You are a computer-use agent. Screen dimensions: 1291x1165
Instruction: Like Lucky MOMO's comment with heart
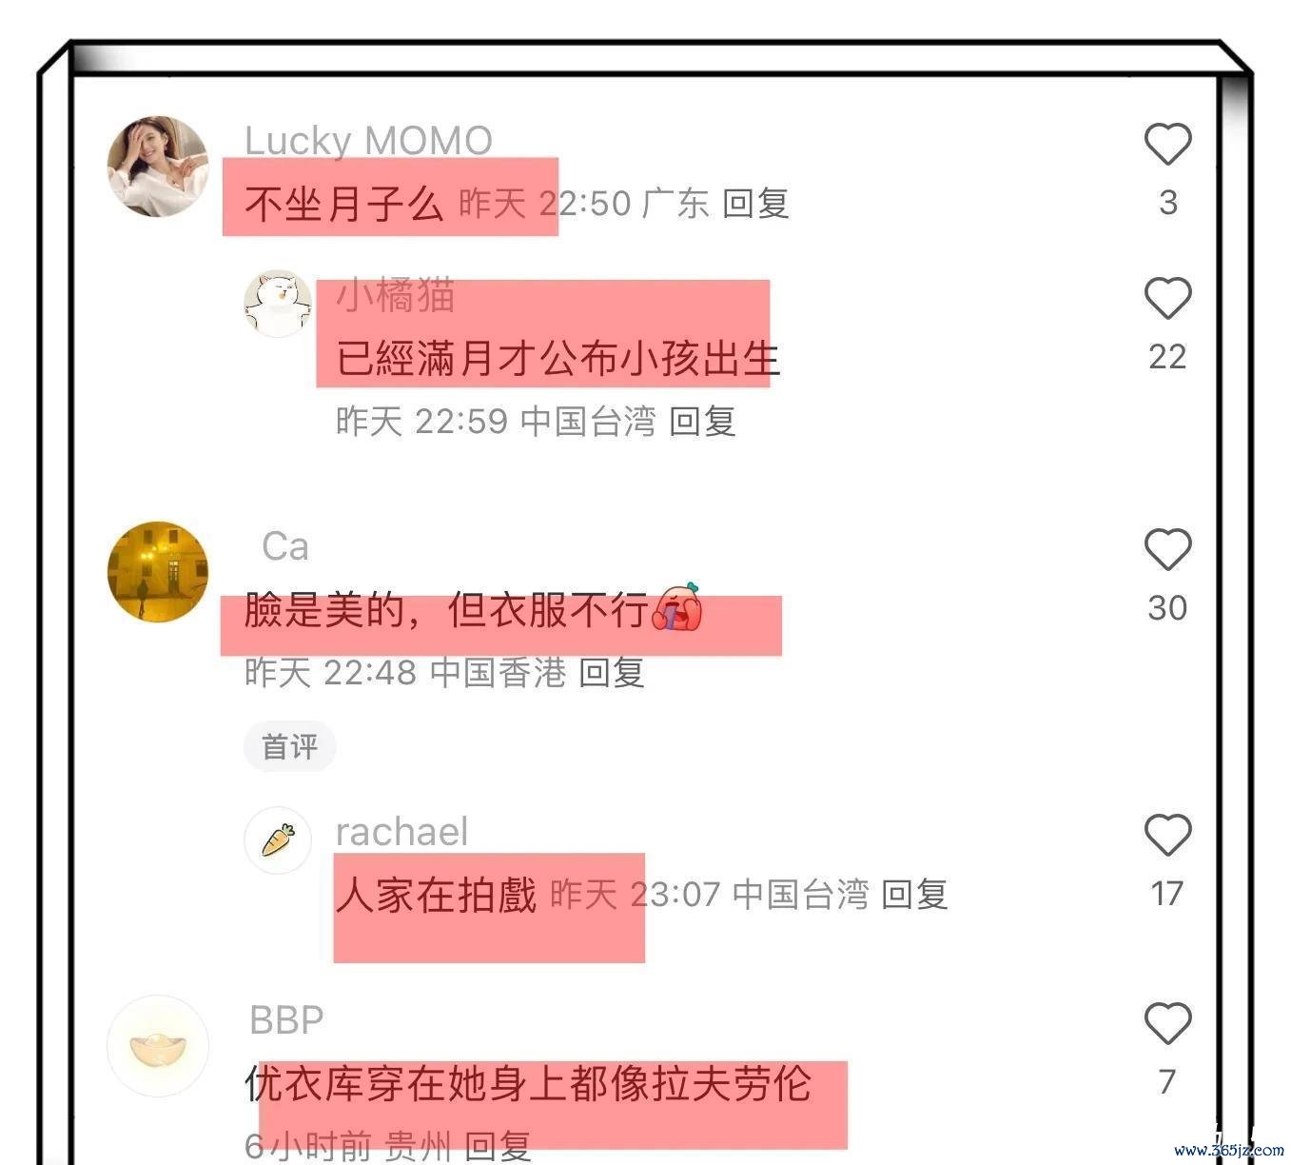click(x=1167, y=145)
